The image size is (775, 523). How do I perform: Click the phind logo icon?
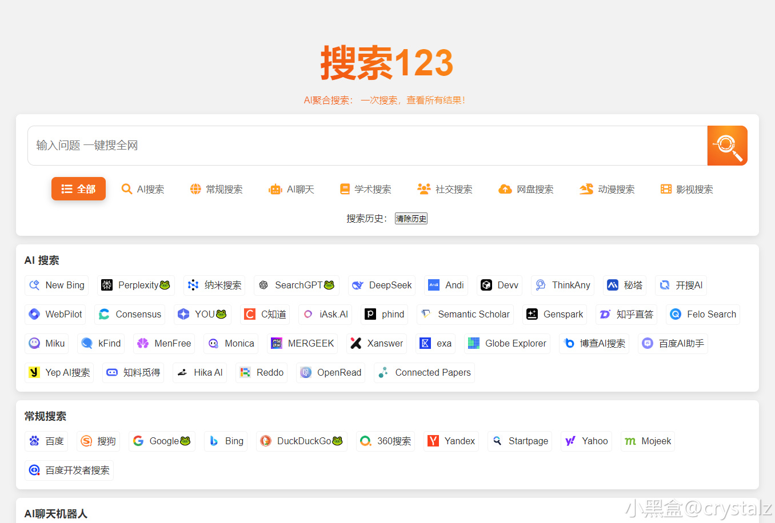pos(370,314)
